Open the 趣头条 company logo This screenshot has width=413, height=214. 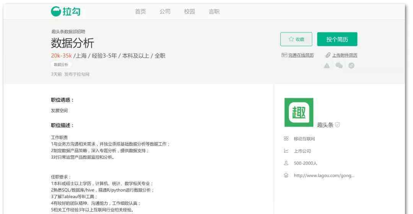299,112
